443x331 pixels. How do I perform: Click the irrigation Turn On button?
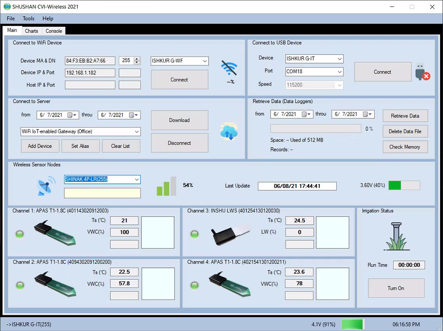click(396, 288)
